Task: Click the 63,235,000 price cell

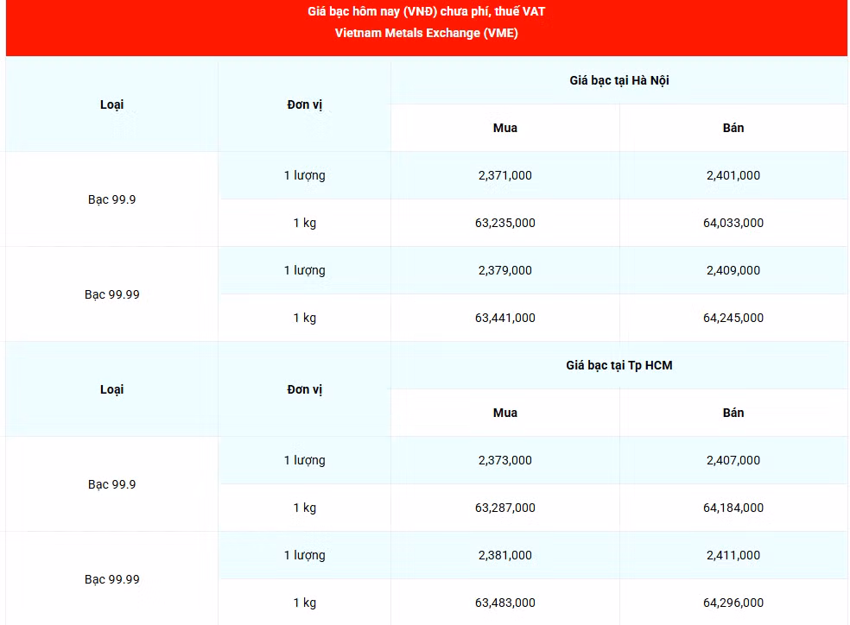Action: tap(504, 223)
